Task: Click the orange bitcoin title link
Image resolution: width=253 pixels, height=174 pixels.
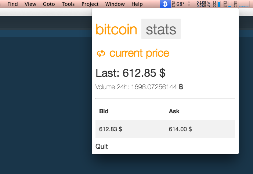Action: (x=116, y=29)
